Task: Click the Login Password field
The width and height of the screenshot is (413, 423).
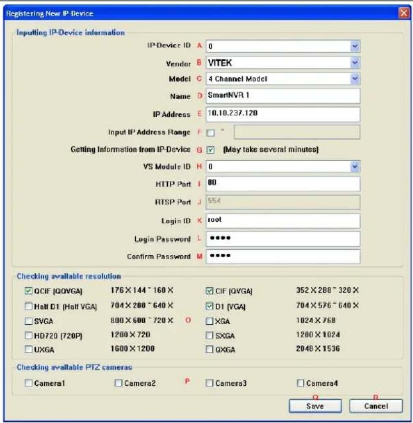Action: point(283,239)
